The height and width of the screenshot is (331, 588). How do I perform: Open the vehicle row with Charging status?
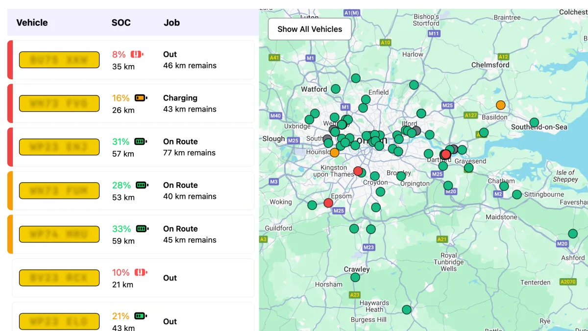click(132, 103)
